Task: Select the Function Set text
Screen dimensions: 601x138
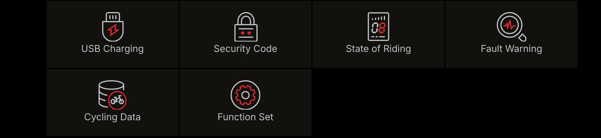Action: coord(245,117)
